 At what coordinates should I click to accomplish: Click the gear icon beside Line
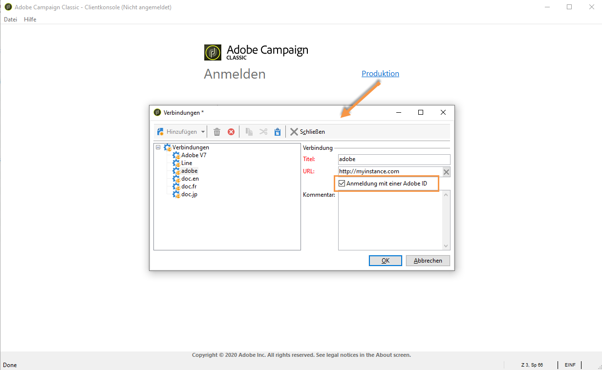tap(177, 163)
